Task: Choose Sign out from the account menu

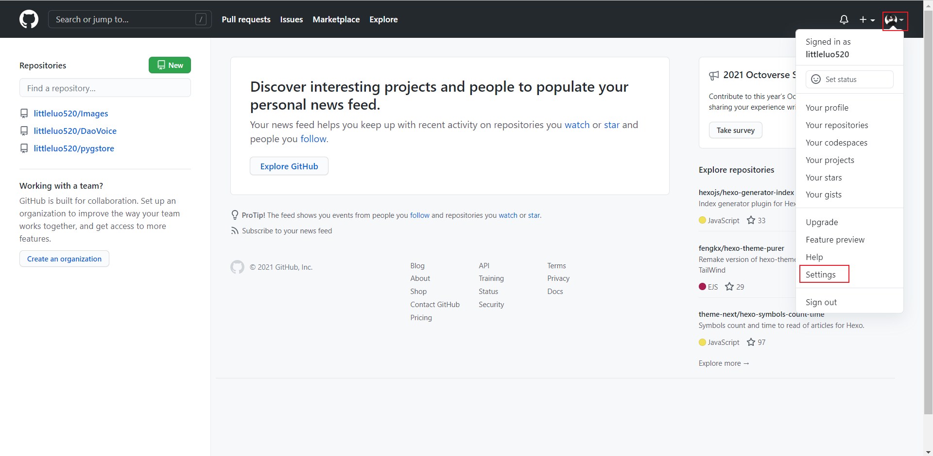Action: (821, 302)
